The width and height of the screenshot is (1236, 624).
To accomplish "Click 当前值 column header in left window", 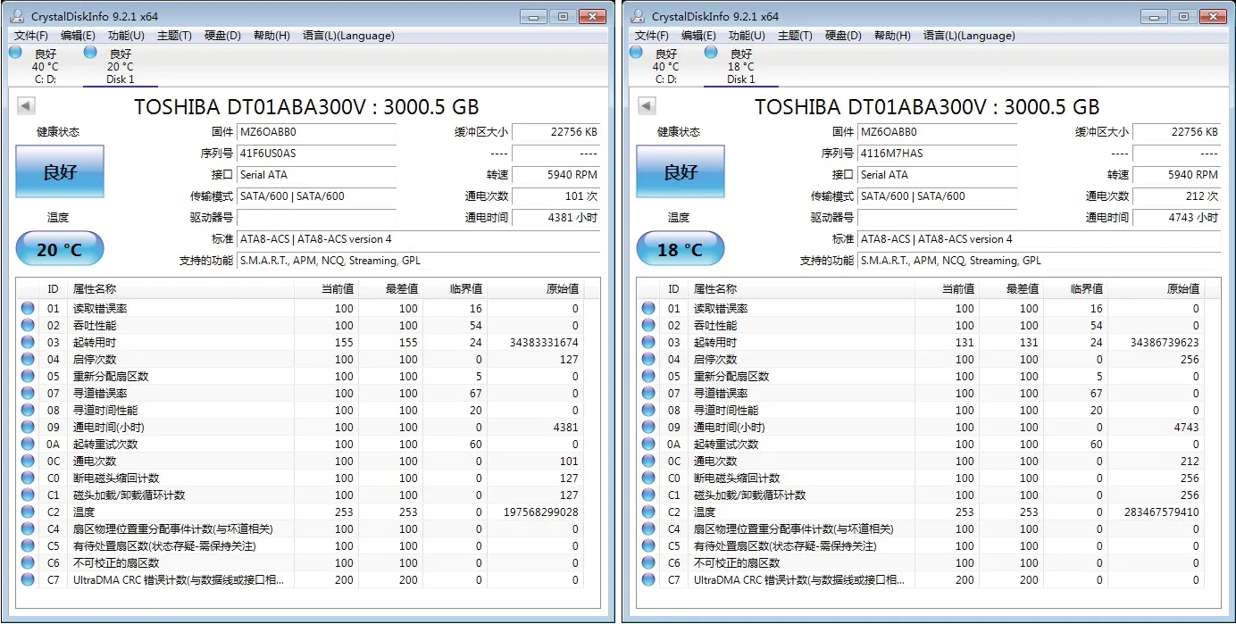I will click(326, 289).
